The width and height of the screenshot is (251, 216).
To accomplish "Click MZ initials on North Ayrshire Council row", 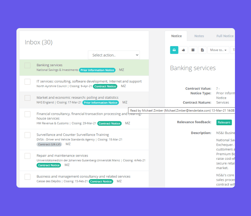I will (x=123, y=86).
